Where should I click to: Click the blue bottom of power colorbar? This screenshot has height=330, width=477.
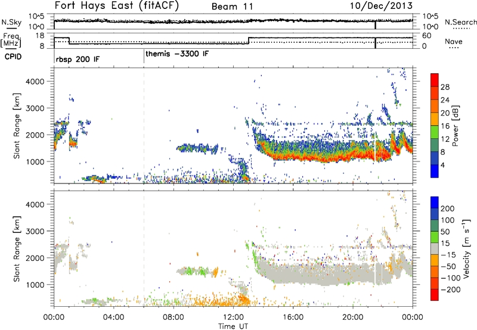click(435, 171)
